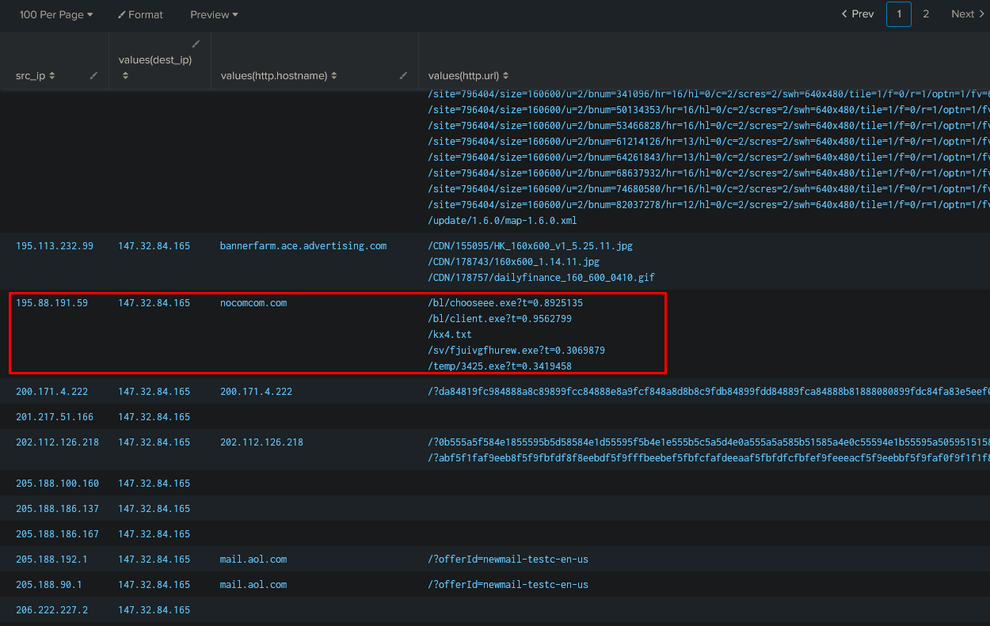The image size is (990, 626).
Task: Click hostname 202.112.126.218
Action: 261,442
